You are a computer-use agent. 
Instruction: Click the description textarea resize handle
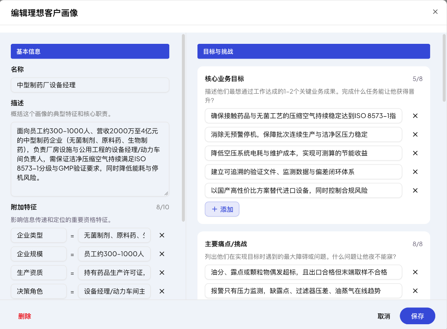166,193
